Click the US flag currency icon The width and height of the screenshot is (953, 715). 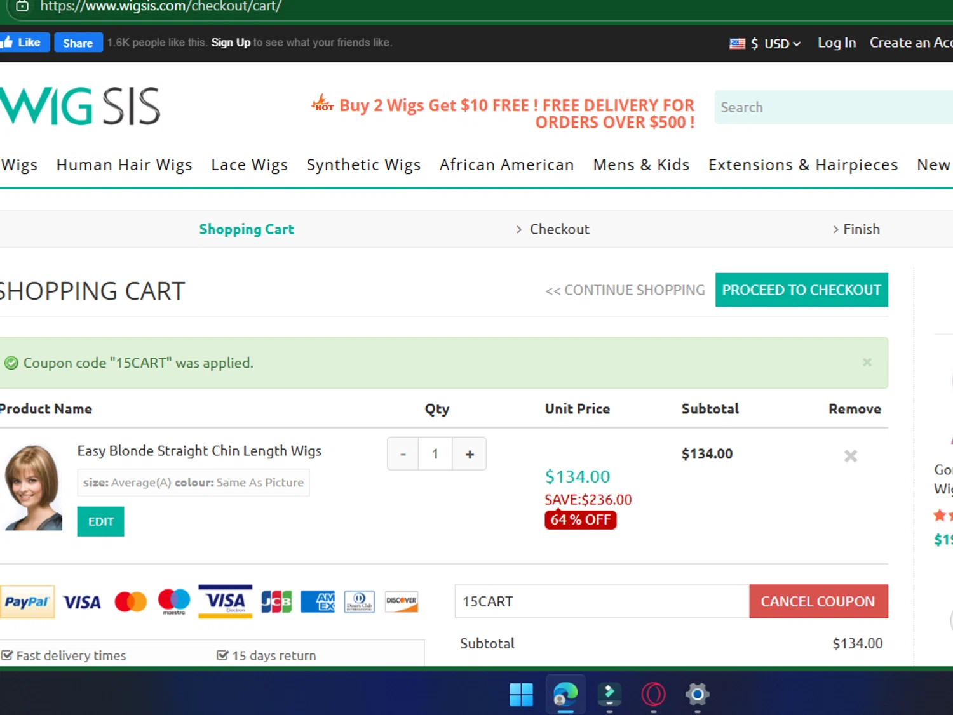[737, 43]
